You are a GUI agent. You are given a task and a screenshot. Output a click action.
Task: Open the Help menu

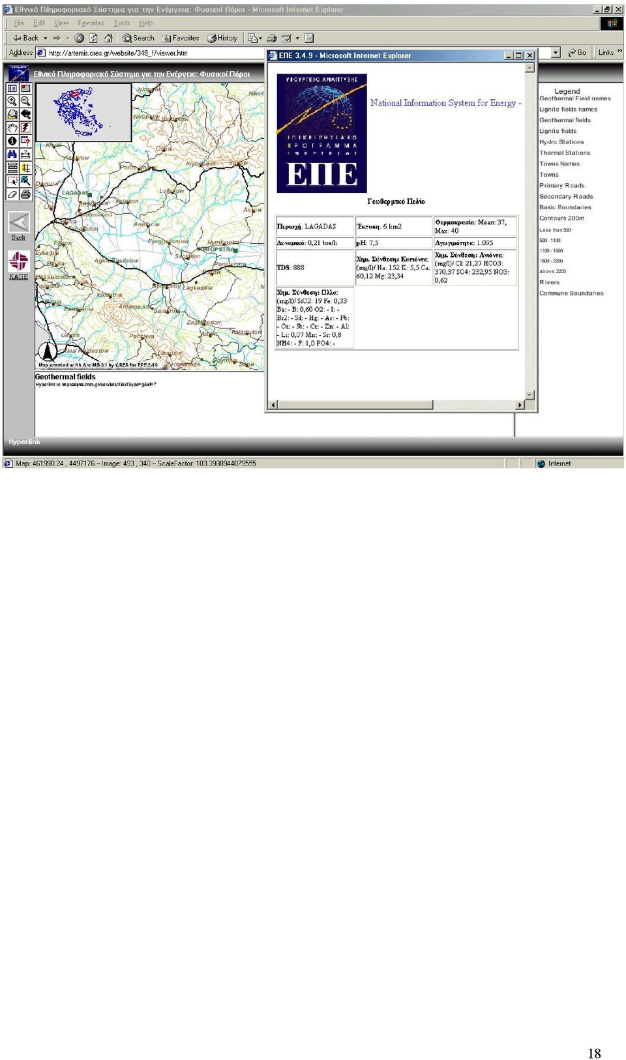point(145,23)
